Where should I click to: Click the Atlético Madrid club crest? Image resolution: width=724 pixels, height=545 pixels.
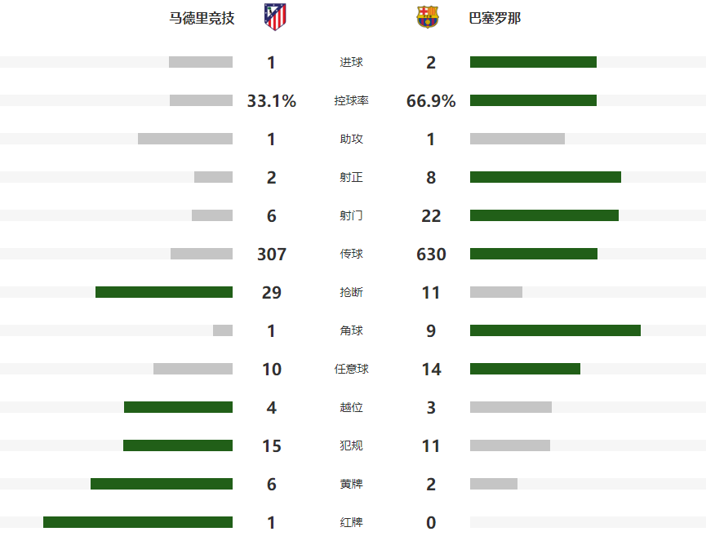click(x=275, y=17)
